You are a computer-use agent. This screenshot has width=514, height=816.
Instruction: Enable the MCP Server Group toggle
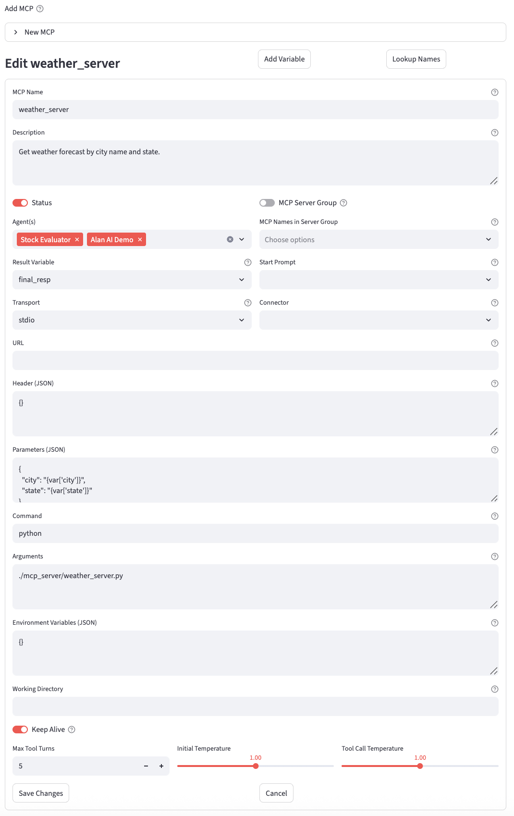click(x=267, y=203)
